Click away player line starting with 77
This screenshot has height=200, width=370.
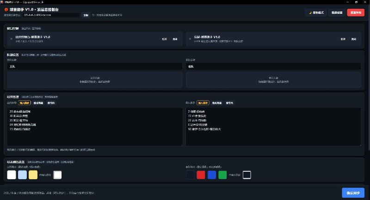197,116
